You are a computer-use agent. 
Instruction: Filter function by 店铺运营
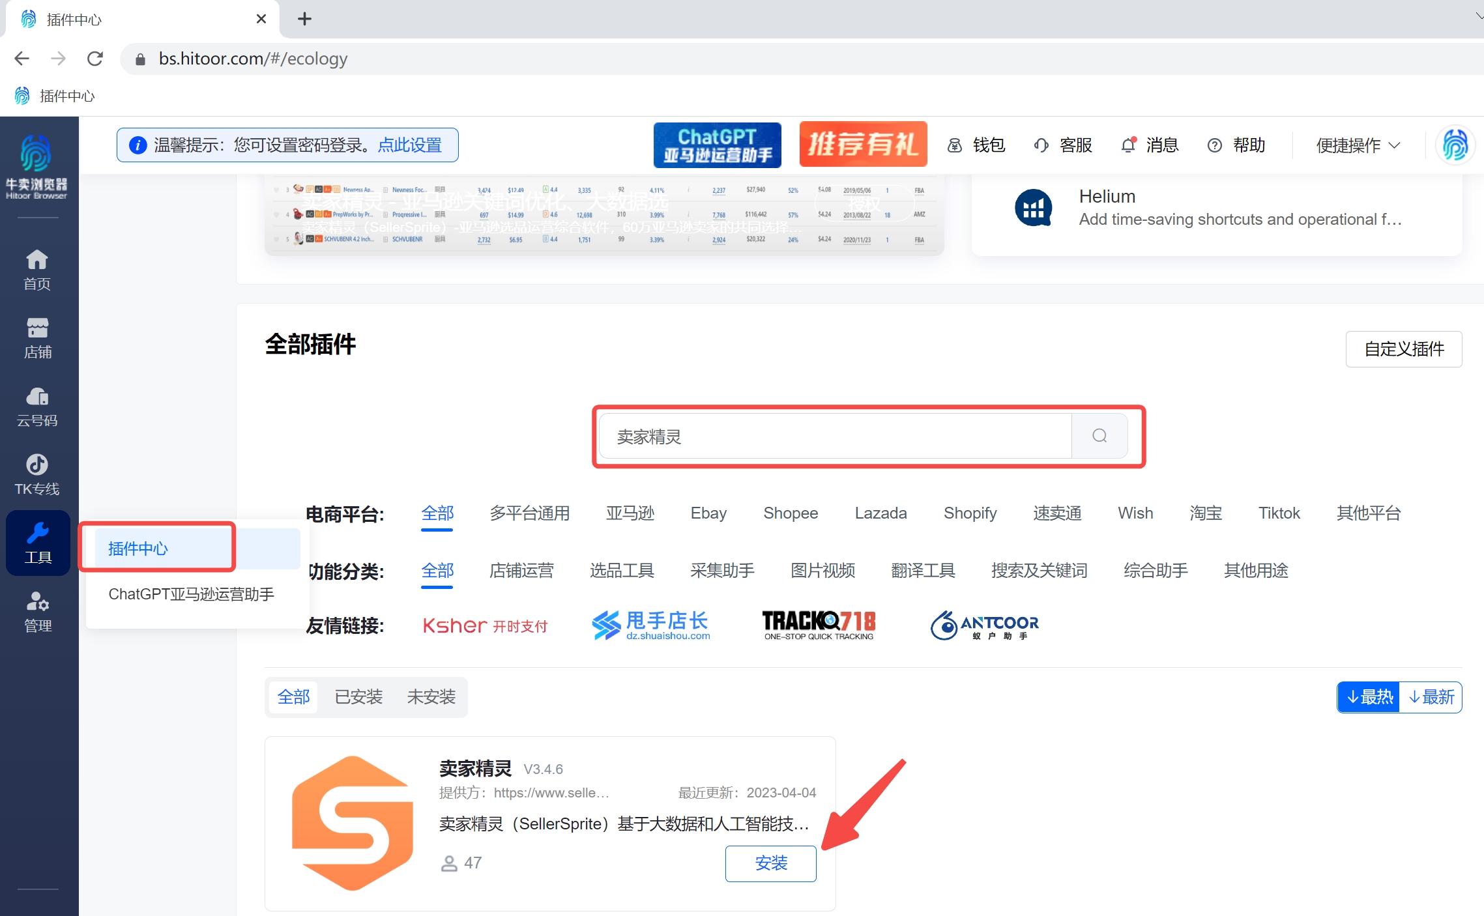point(521,571)
